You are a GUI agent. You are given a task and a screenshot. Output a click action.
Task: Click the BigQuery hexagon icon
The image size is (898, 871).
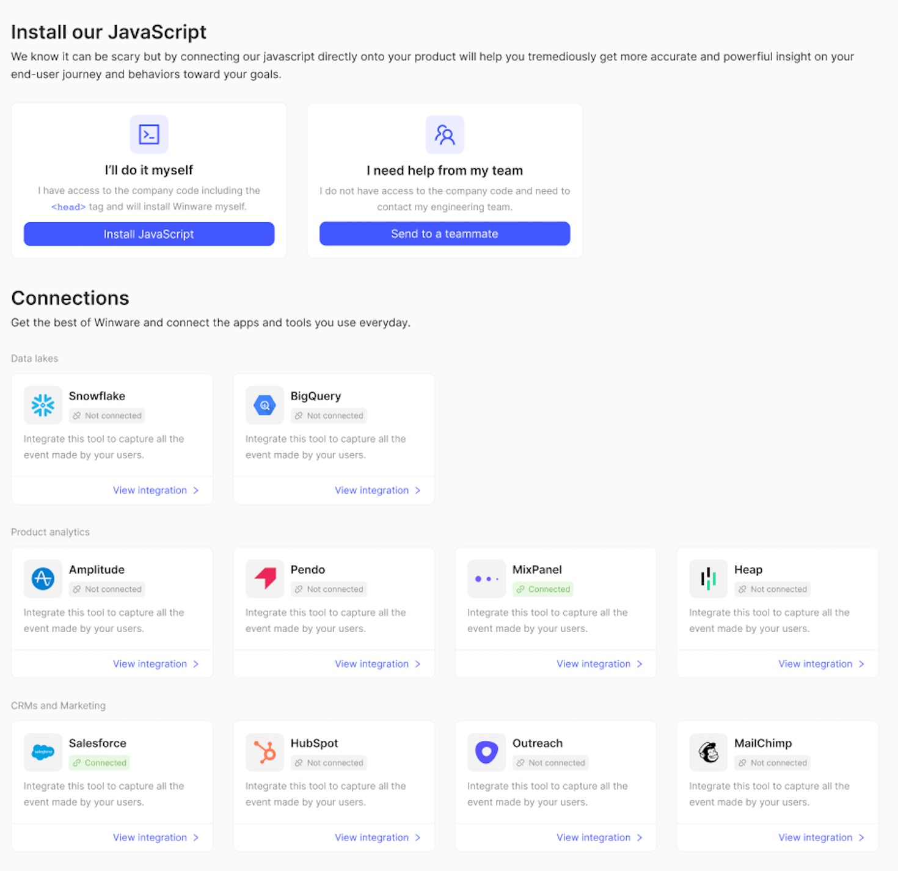point(265,405)
